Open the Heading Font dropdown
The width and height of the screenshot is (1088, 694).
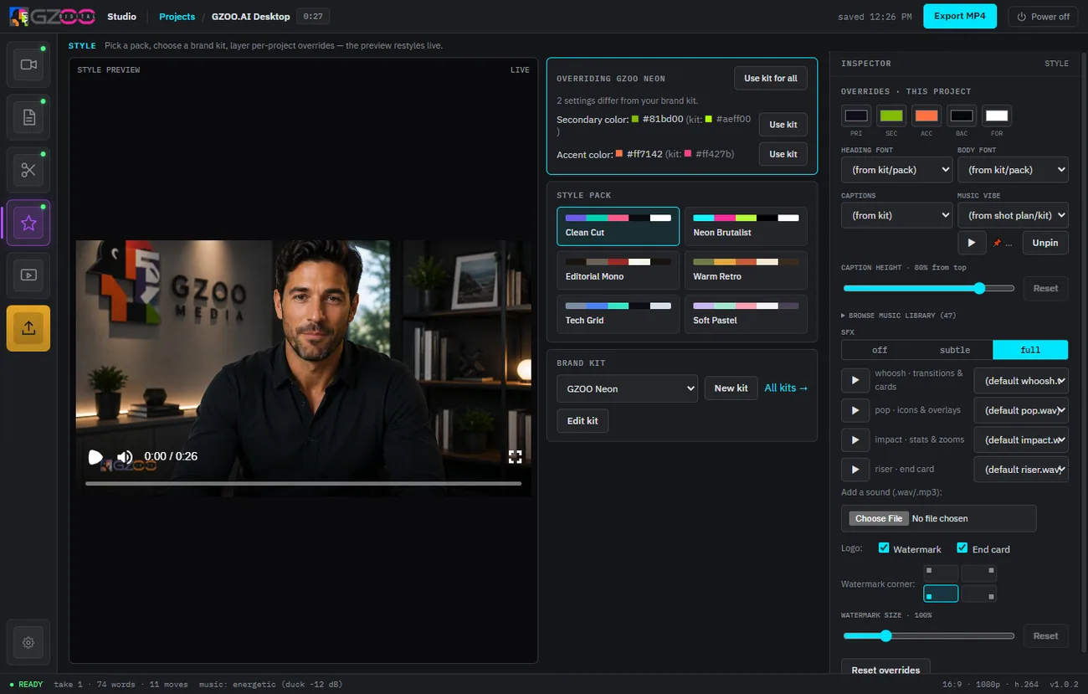point(896,170)
